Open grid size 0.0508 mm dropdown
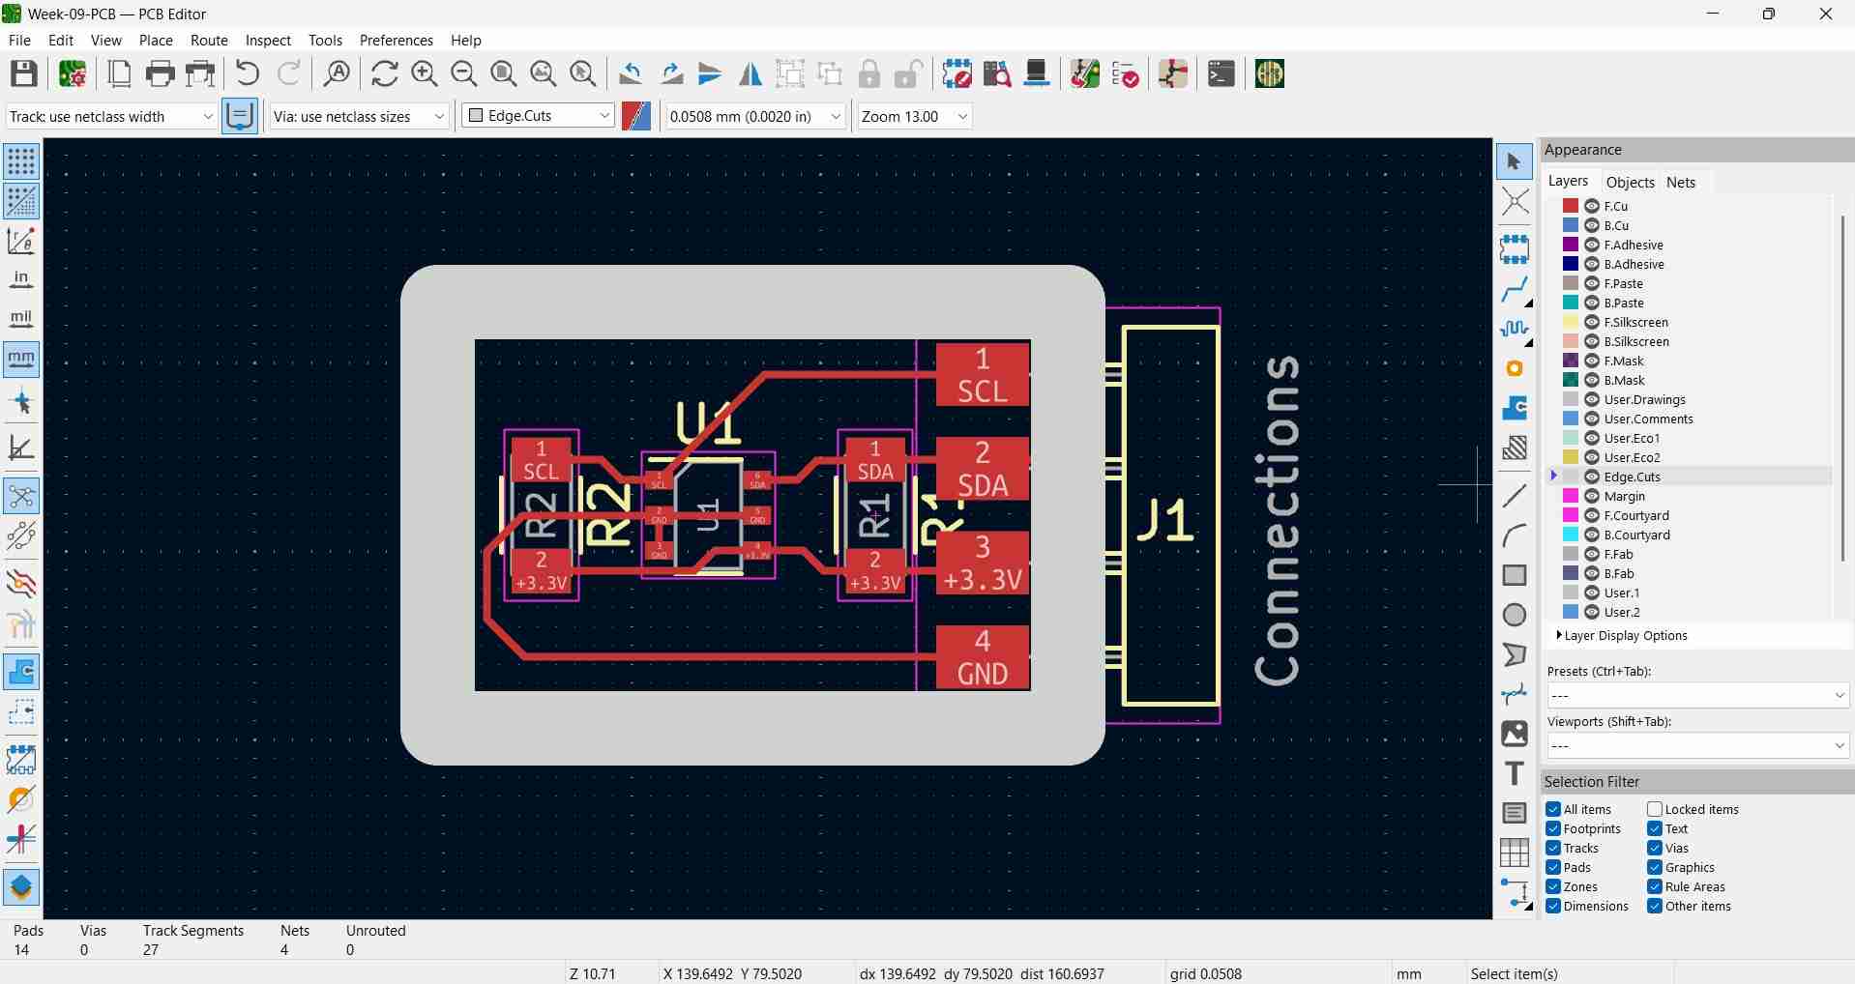This screenshot has height=984, width=1855. click(x=755, y=116)
